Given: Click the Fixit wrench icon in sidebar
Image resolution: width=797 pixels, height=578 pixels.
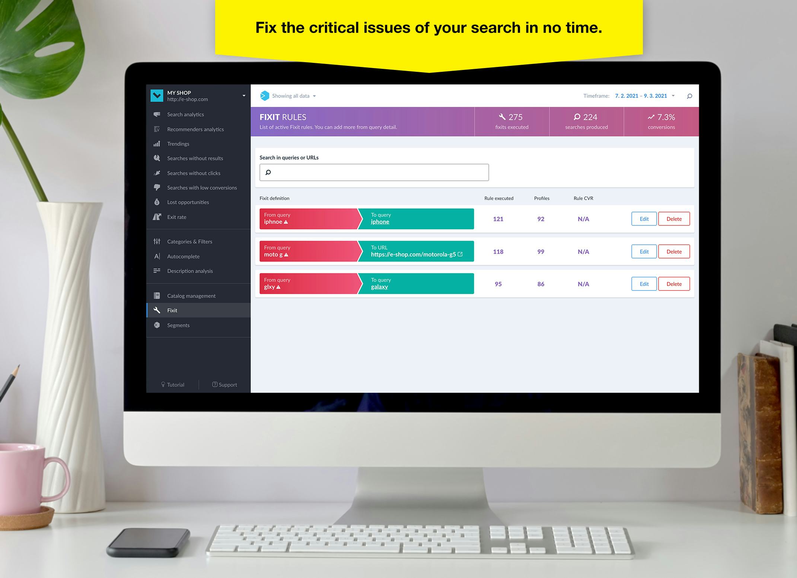Looking at the screenshot, I should pos(159,310).
